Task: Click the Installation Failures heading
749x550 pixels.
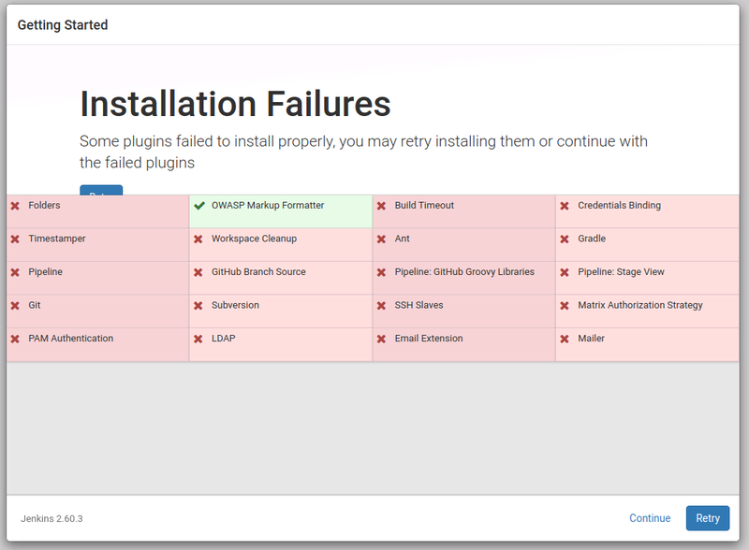Action: (235, 104)
